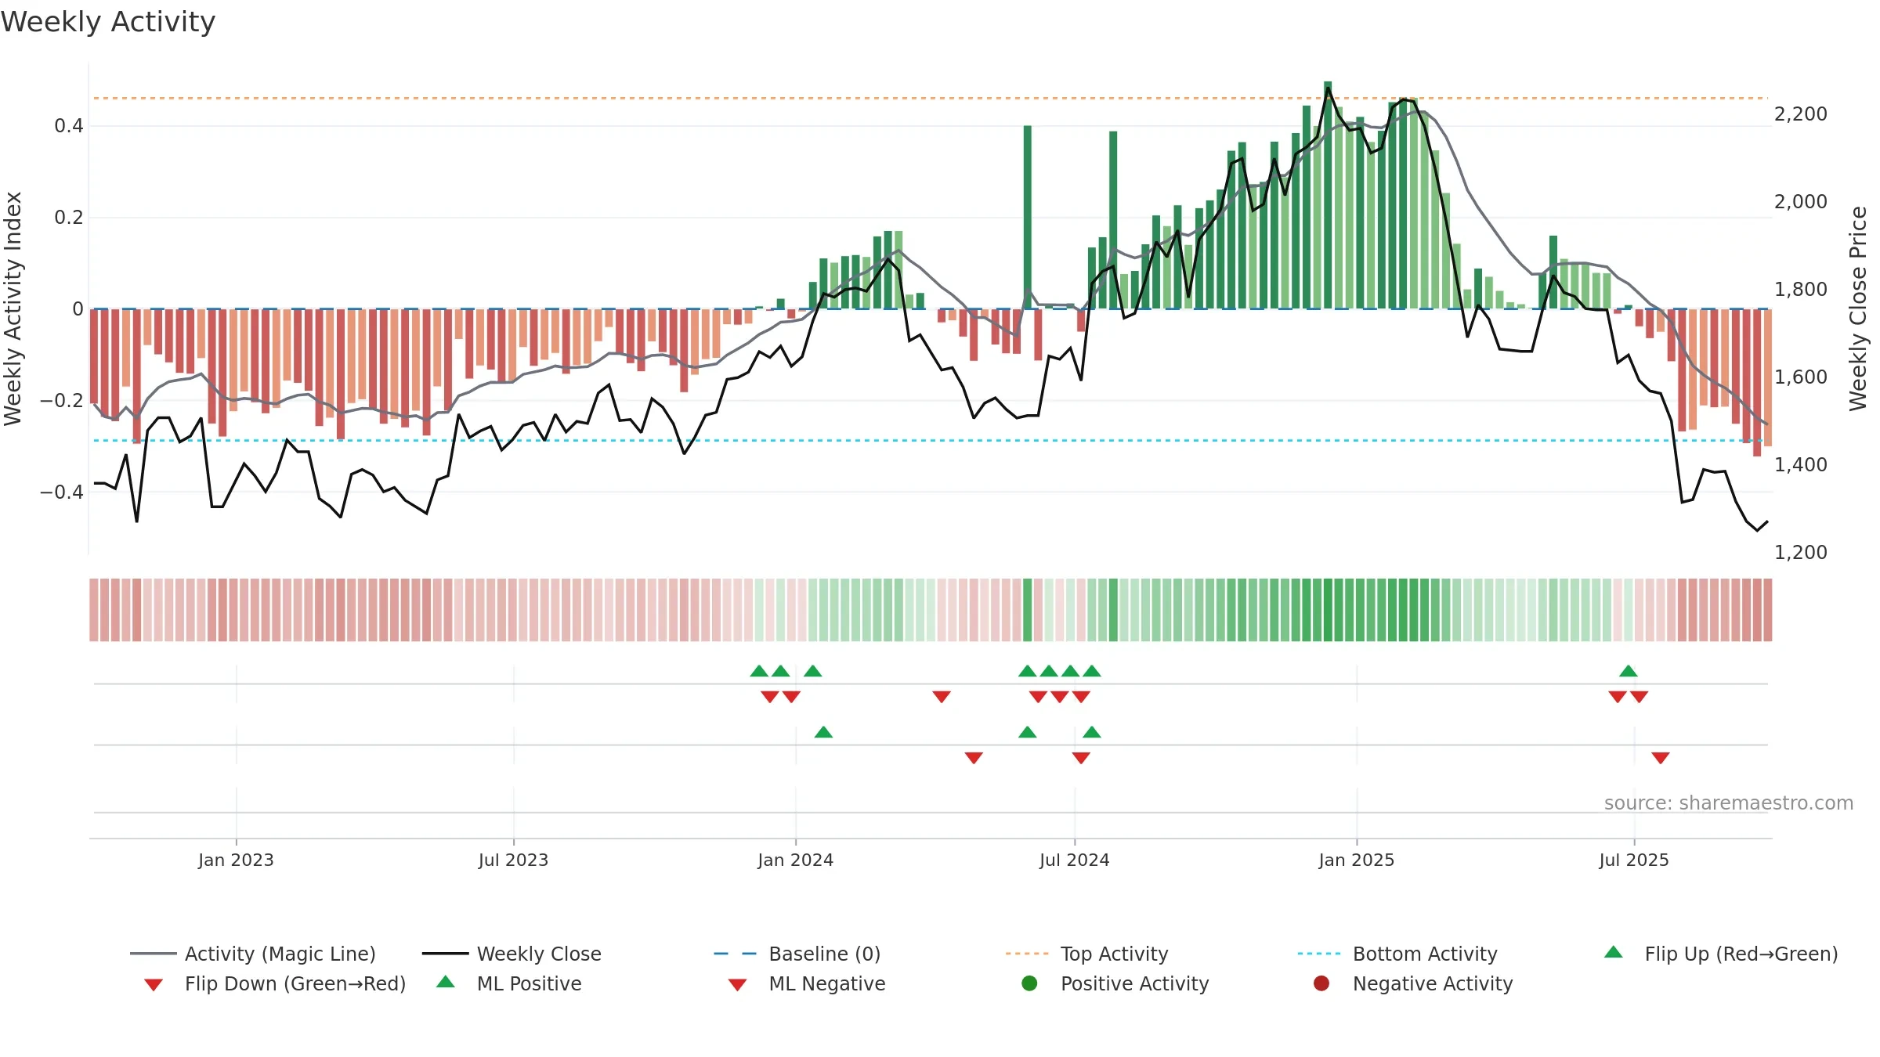Click the Baseline (0) legend entry
1880x1057 pixels.
click(797, 954)
